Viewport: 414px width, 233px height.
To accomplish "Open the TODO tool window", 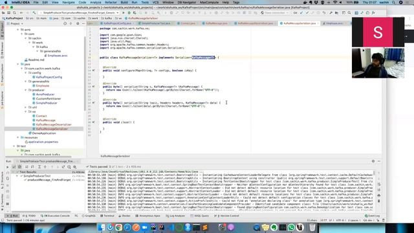I will click(30, 216).
